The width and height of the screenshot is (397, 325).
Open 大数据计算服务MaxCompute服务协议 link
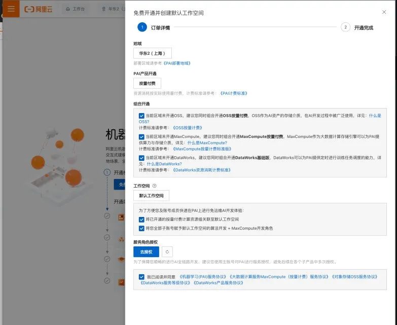point(279,277)
